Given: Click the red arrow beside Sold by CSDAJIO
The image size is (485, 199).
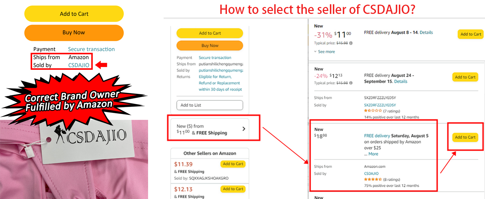Looking at the screenshot, I should 101,65.
